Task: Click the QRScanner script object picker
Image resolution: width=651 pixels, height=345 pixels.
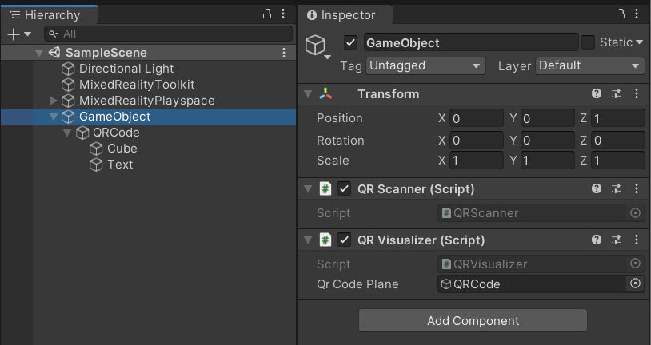Action: click(x=635, y=212)
